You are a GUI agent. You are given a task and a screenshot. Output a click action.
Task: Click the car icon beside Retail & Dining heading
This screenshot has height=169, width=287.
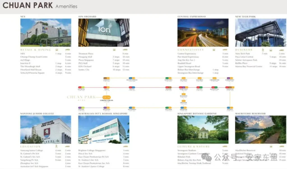coord(68,50)
